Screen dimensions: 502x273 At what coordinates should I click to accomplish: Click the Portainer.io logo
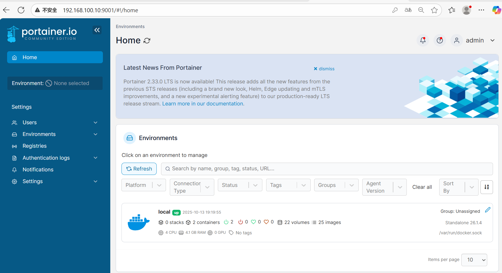pos(42,34)
